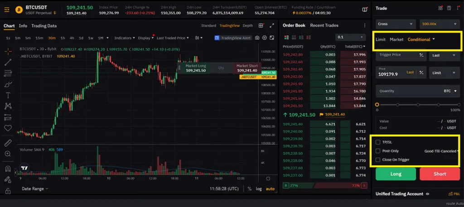Enter TradingView fullscreen chart mode
Image resolution: width=464 pixels, height=207 pixels.
point(272,38)
